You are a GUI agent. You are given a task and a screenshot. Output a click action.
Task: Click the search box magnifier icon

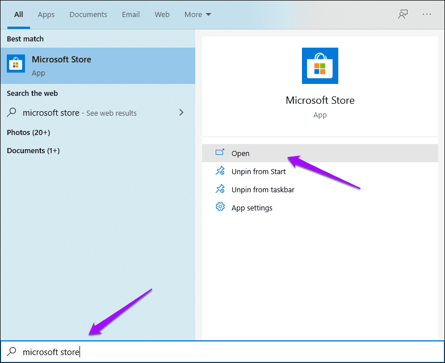tap(11, 352)
